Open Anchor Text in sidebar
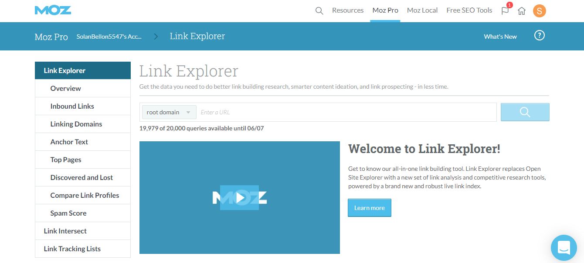Viewport: 584px width, 263px height. pos(83,142)
